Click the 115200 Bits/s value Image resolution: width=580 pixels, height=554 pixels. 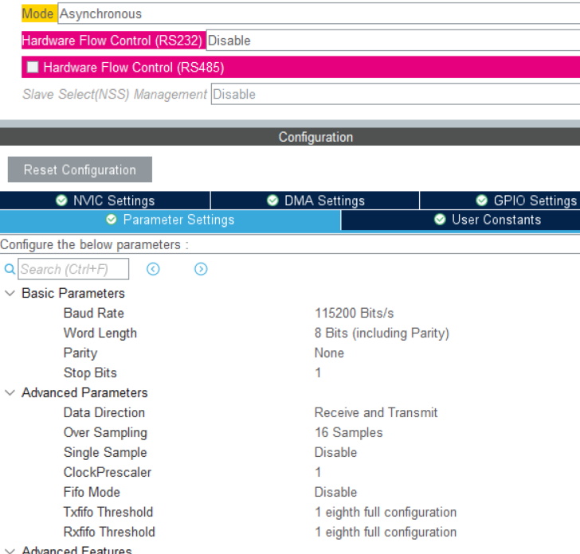354,314
